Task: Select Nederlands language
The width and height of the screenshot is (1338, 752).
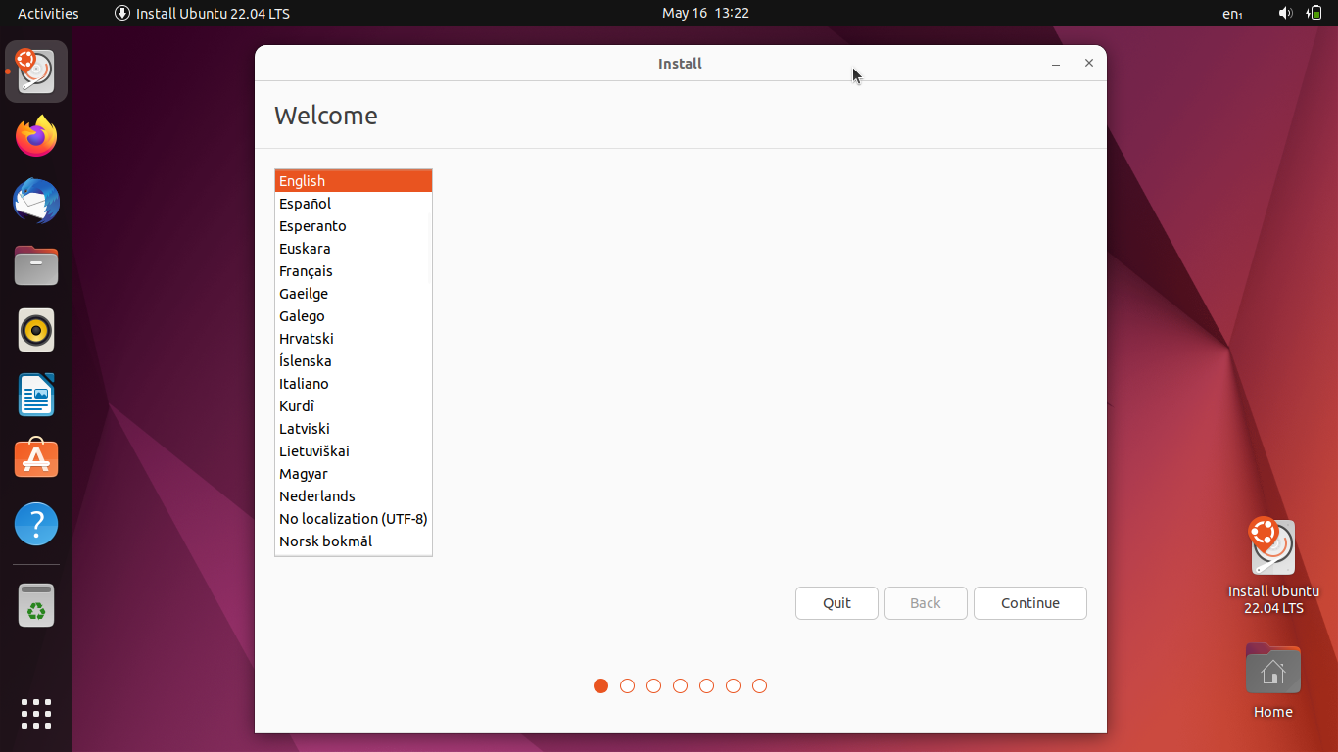Action: coord(354,496)
